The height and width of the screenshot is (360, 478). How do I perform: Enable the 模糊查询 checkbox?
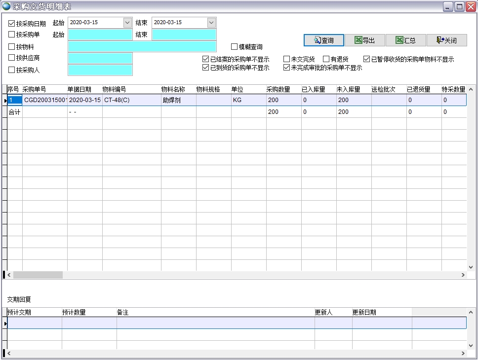coord(235,47)
